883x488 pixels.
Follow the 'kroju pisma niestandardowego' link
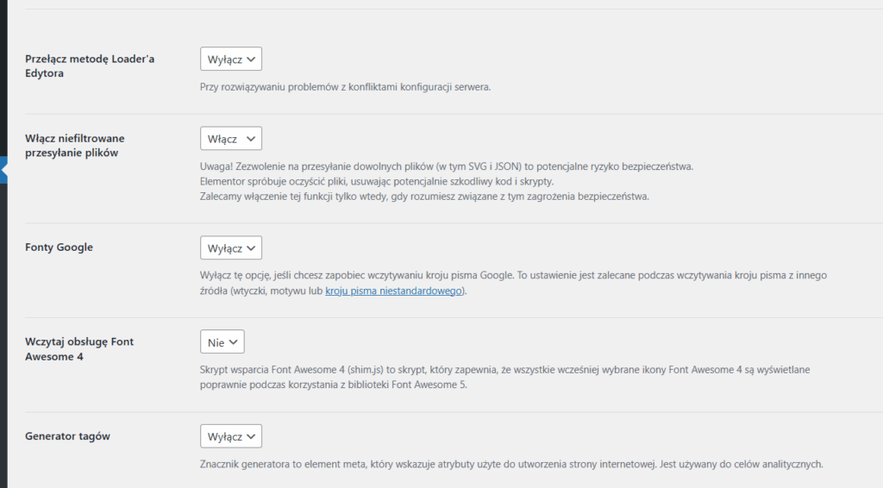(x=394, y=291)
